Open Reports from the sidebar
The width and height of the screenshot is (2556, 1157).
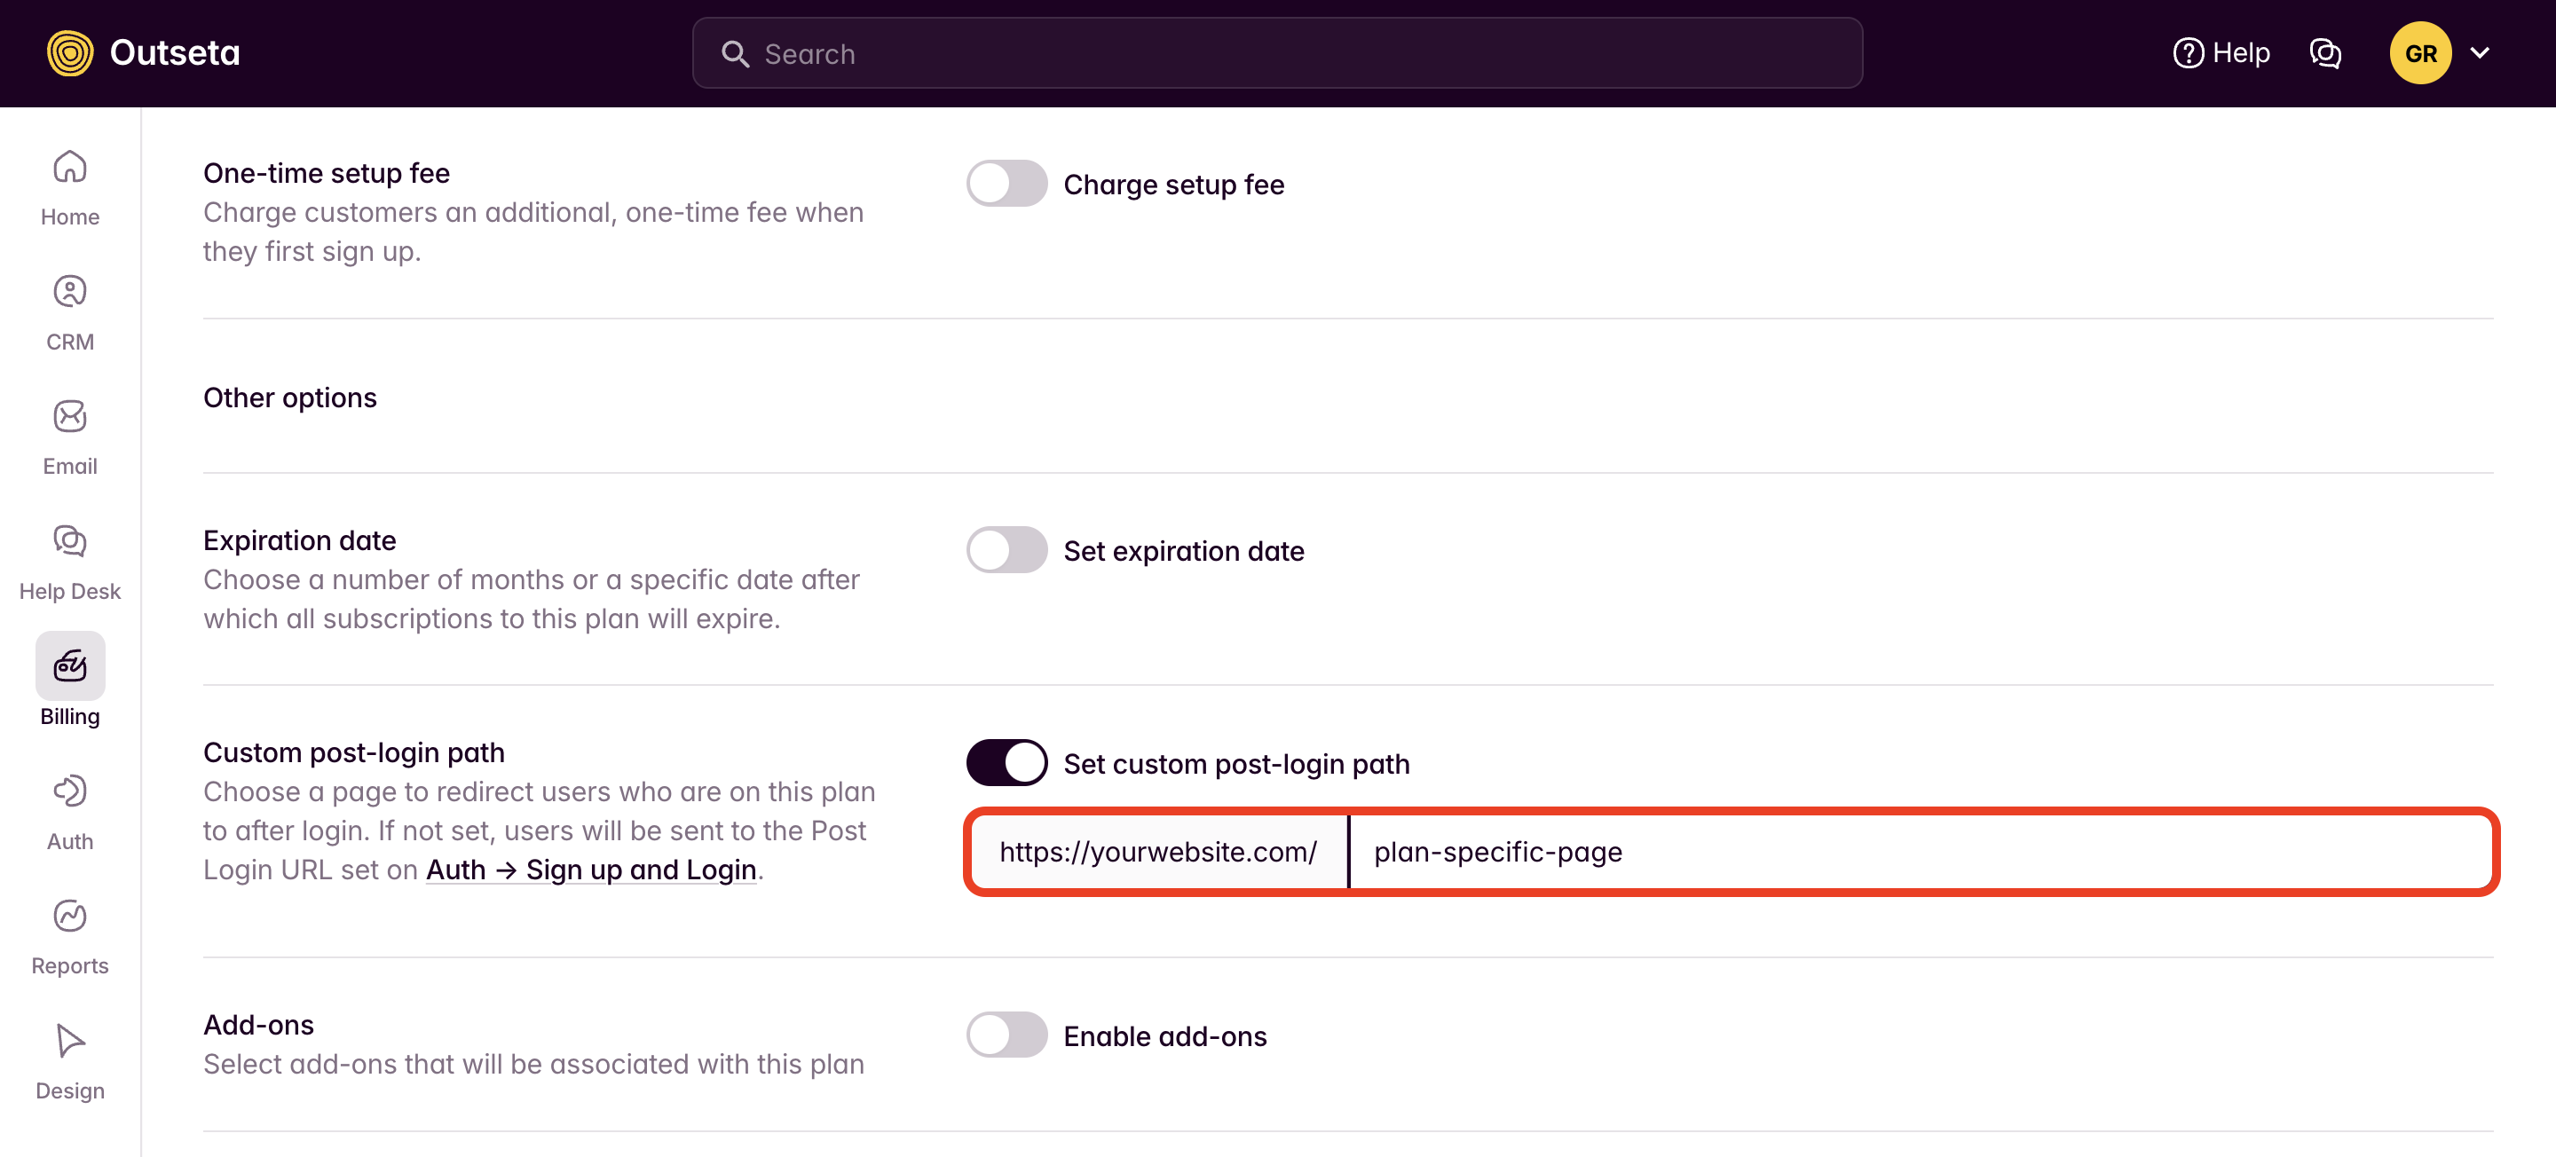[69, 917]
